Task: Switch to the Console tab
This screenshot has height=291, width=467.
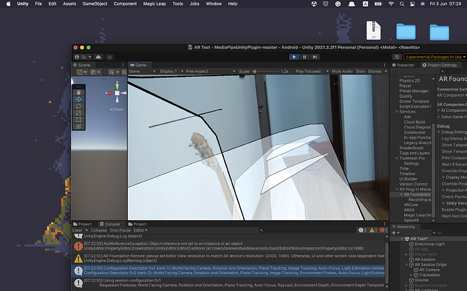Action: tap(110, 224)
